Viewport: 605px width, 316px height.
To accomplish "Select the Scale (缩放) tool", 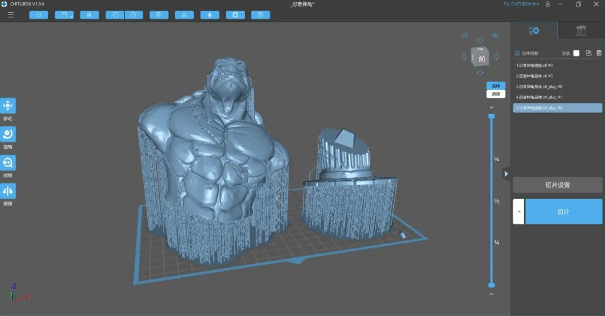I will 8,163.
